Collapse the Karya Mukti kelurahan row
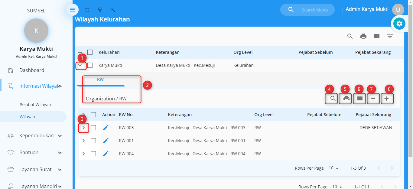The image size is (413, 189). point(80,65)
